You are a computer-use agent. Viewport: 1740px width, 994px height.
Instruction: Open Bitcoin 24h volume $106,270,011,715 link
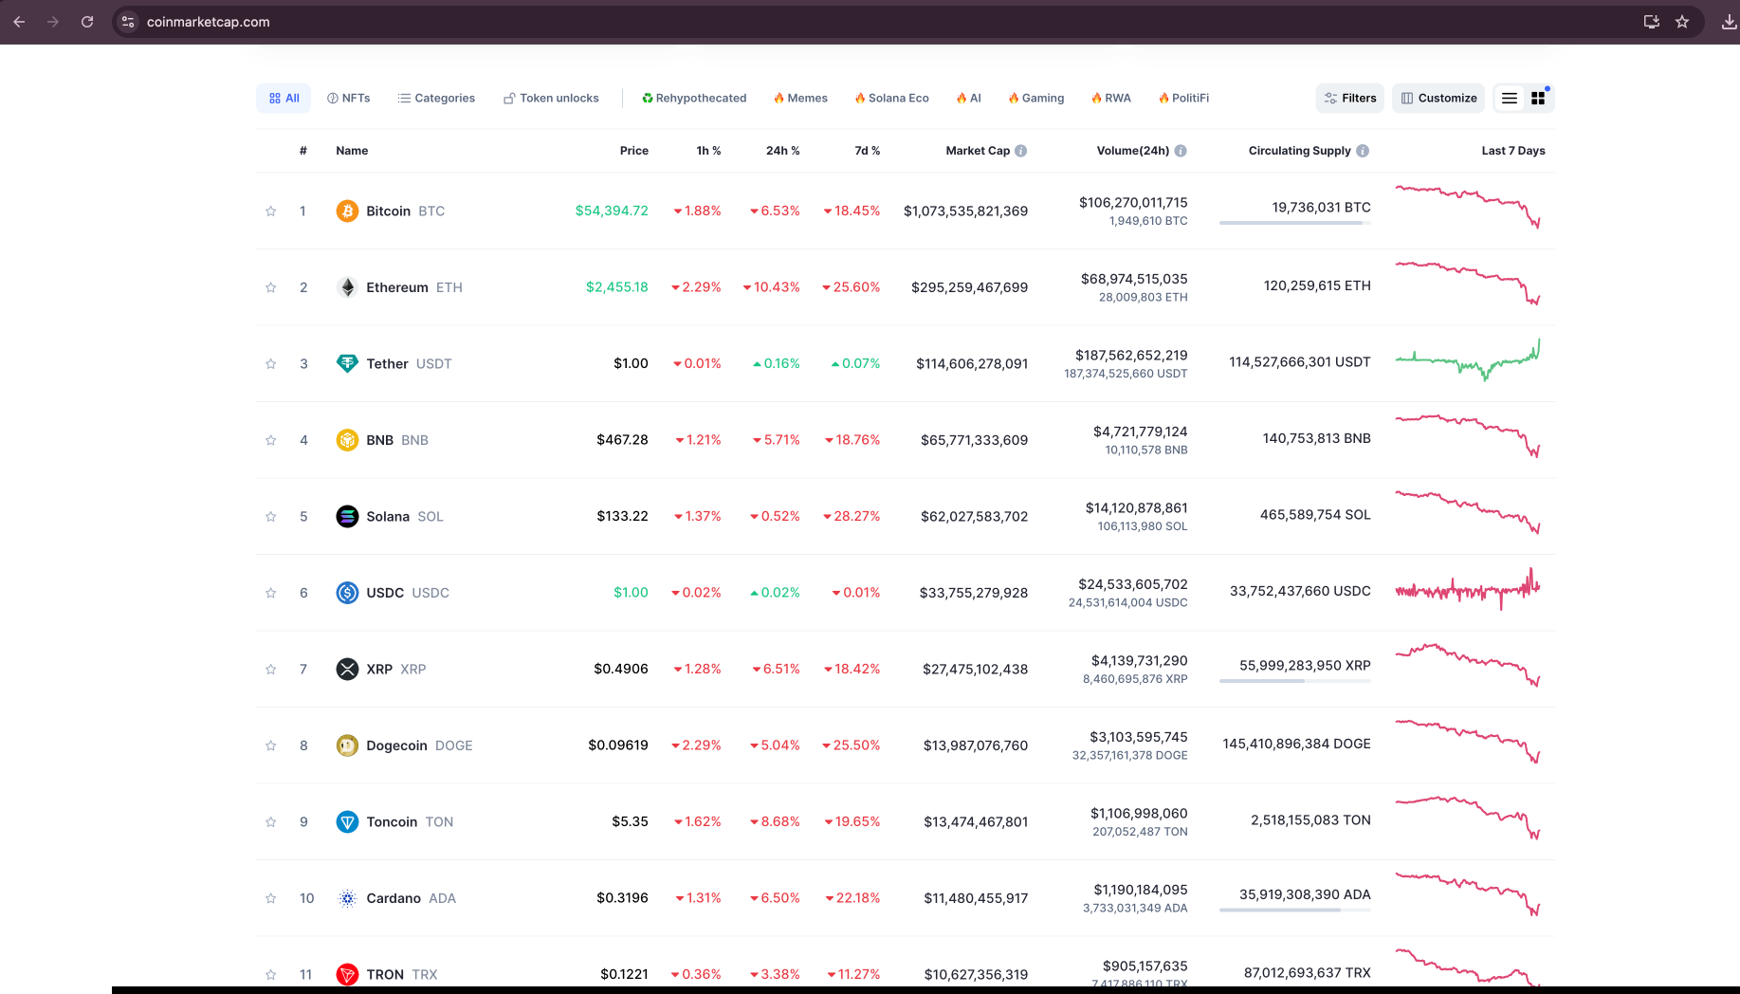click(x=1133, y=202)
